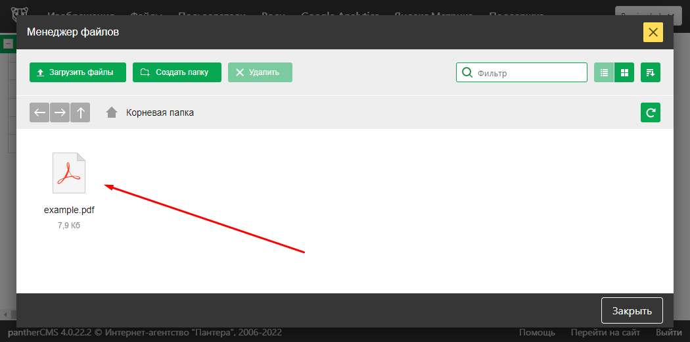Navigate forward with right arrow

coord(60,112)
